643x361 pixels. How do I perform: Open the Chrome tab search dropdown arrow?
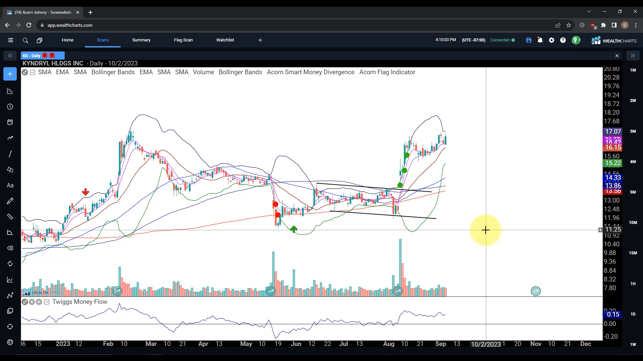[x=589, y=12]
